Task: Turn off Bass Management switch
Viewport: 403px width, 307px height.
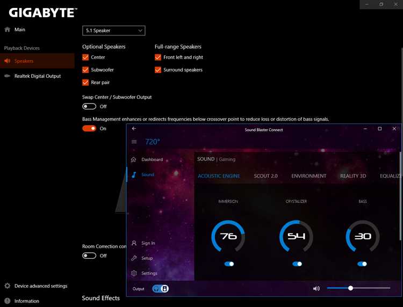Action: point(89,128)
